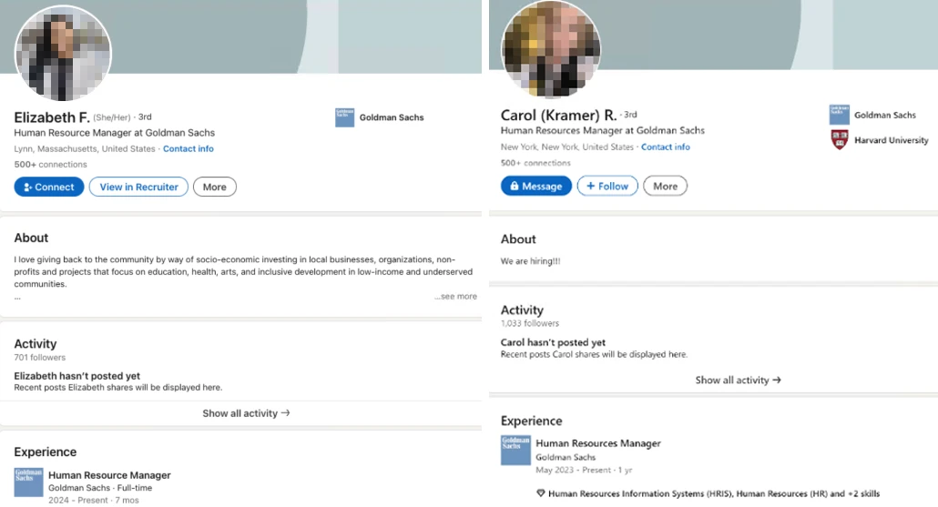Click the Message button on Carol's profile
Viewport: 938px width, 507px height.
(536, 186)
